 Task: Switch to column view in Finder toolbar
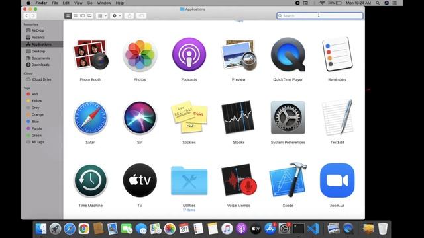82,16
